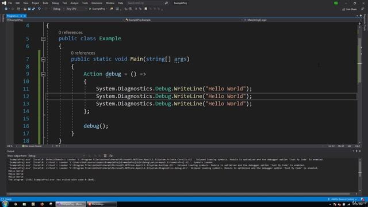Pin the Program.cs tab

(21, 16)
